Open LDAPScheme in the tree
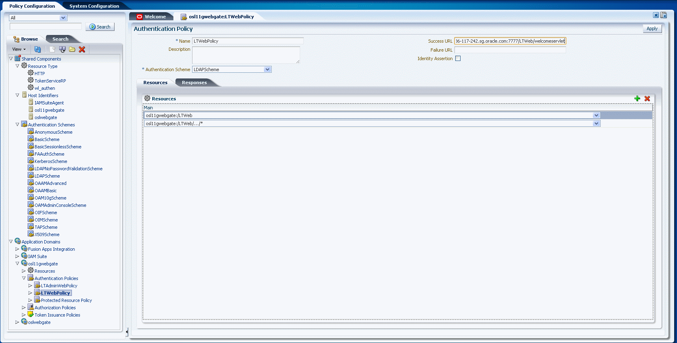The width and height of the screenshot is (677, 343). pyautogui.click(x=47, y=176)
